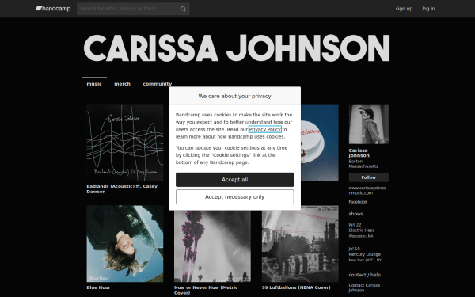Image resolution: width=475 pixels, height=297 pixels.
Task: Click the Accept all button
Action: pyautogui.click(x=235, y=180)
